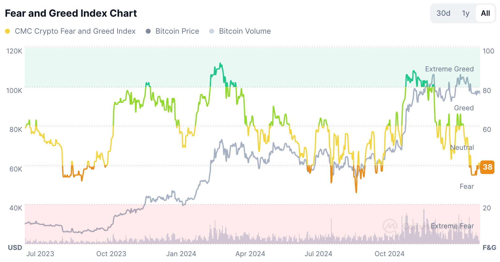Select the Extreme Fear band on the chart
Viewport: 500px width, 262px height.
point(452,226)
